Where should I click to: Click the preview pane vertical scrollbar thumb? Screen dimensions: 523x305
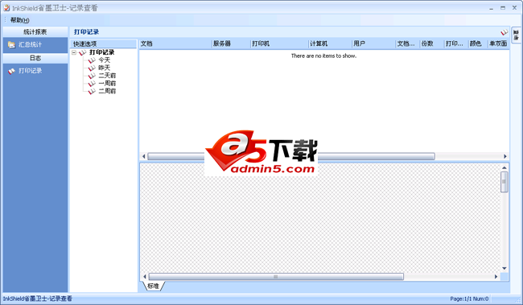tap(504, 182)
